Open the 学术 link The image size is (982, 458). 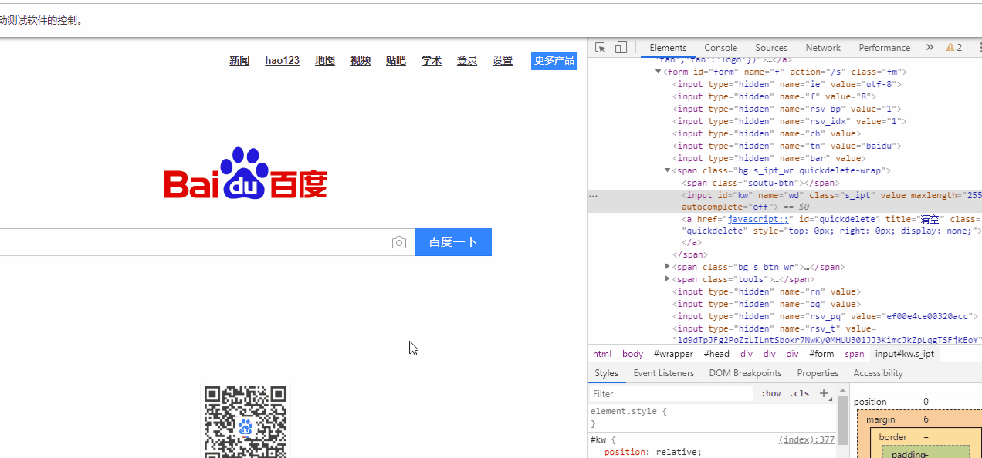coord(432,60)
